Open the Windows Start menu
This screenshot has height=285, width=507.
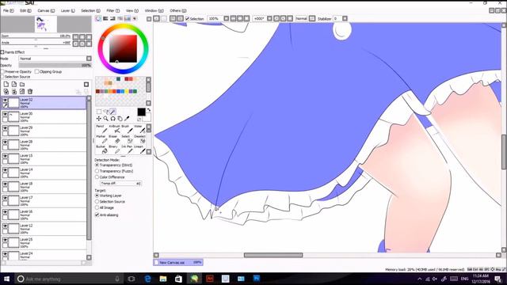point(6,279)
